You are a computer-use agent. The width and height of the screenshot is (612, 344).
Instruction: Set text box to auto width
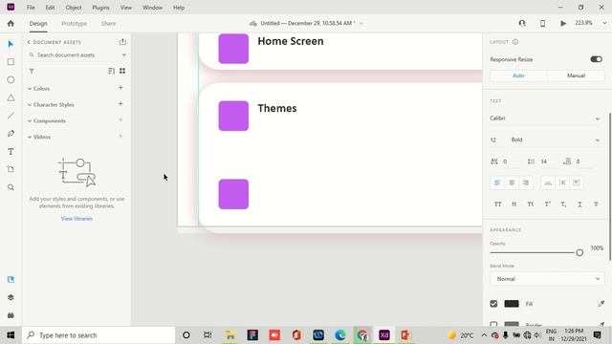click(x=548, y=183)
